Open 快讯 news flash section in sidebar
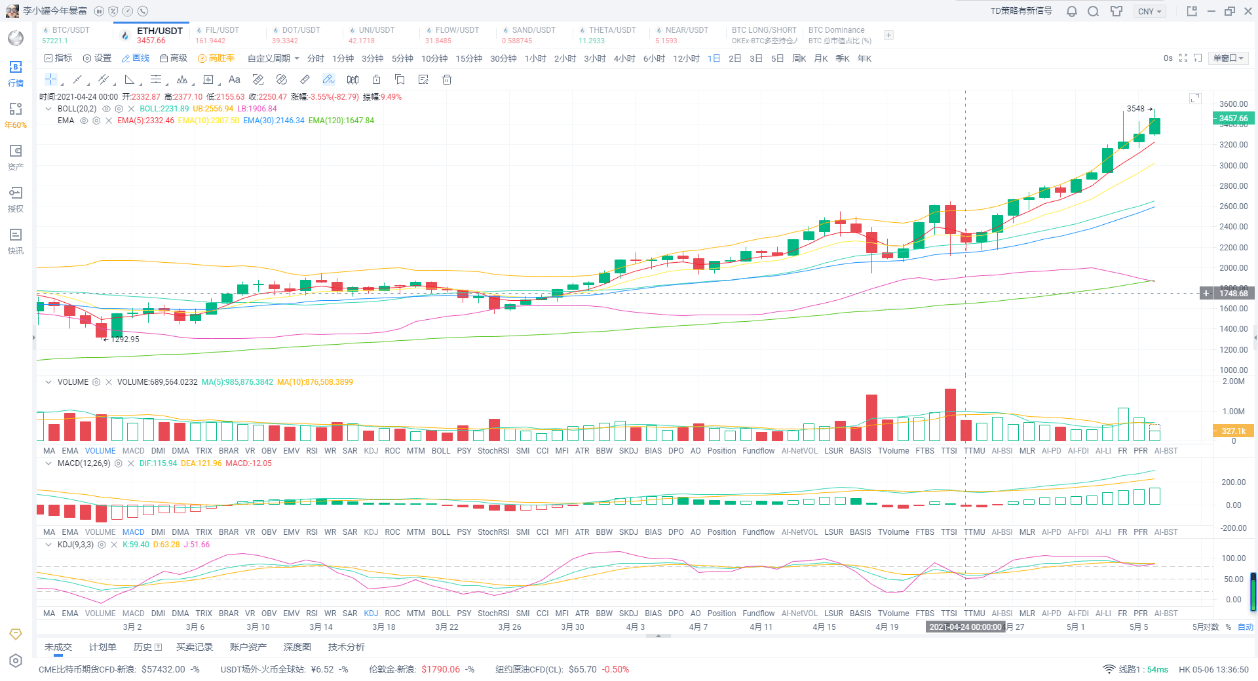 tap(16, 241)
